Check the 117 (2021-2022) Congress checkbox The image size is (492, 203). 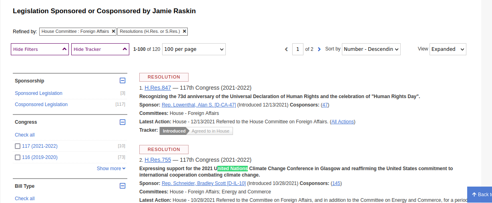click(18, 146)
